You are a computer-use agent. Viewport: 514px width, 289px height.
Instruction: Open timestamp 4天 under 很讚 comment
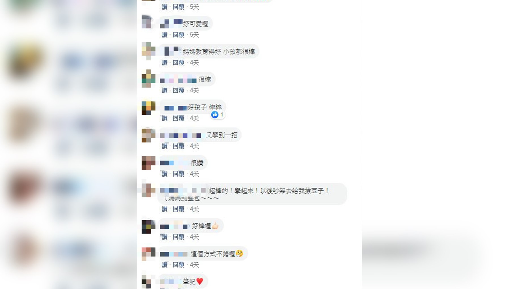pos(194,174)
